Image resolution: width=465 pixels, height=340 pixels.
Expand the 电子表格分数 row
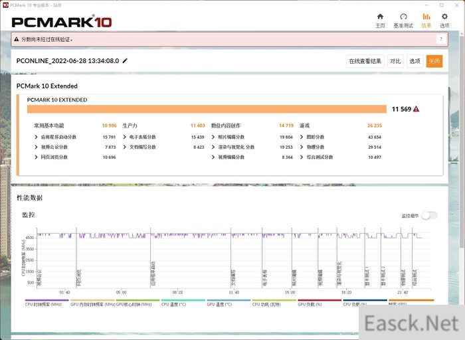(x=125, y=137)
